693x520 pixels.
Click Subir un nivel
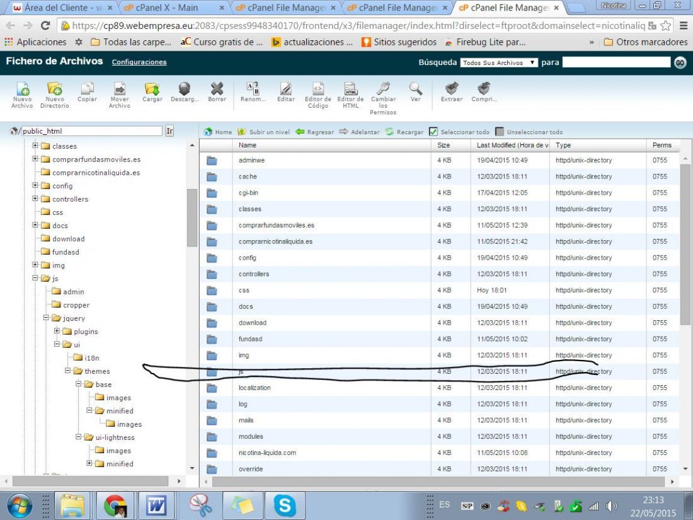pyautogui.click(x=264, y=132)
